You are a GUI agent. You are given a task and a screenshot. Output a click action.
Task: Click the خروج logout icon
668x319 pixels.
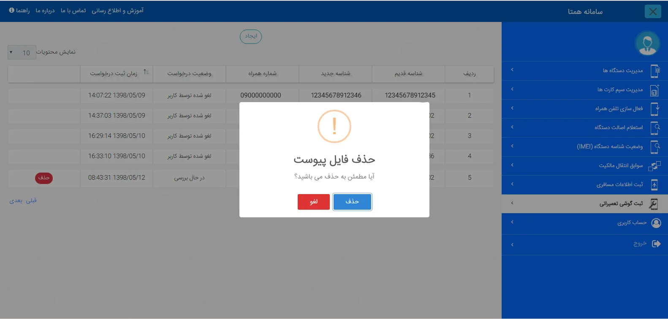[656, 243]
